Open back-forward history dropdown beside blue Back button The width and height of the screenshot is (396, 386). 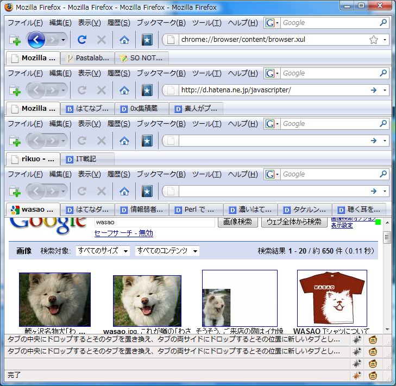click(x=63, y=40)
